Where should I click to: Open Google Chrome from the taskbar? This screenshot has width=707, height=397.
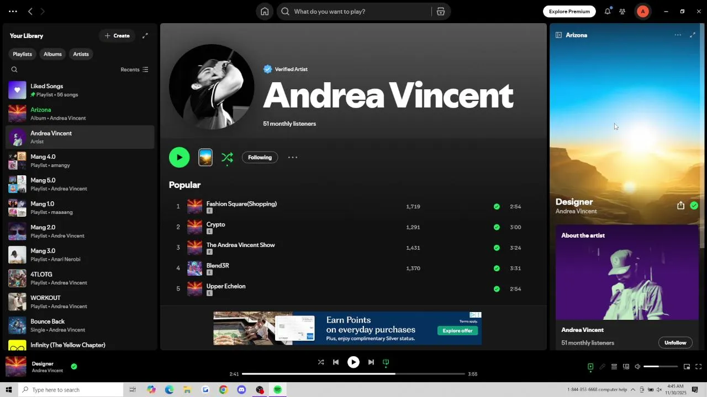click(223, 390)
